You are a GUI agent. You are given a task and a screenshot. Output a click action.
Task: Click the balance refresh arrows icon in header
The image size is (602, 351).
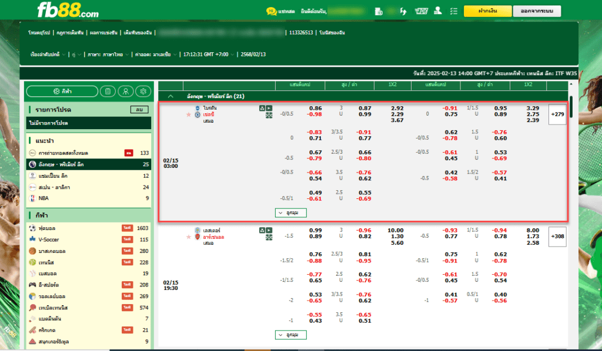tap(403, 12)
